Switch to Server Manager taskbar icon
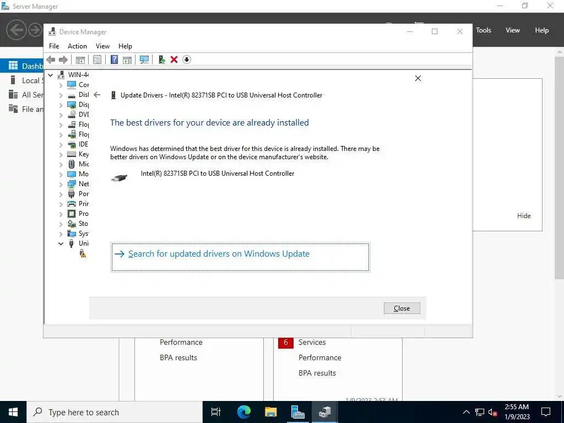 tap(297, 412)
